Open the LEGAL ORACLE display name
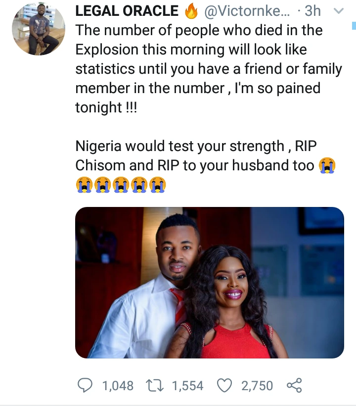This screenshot has width=356, height=406. [x=127, y=11]
